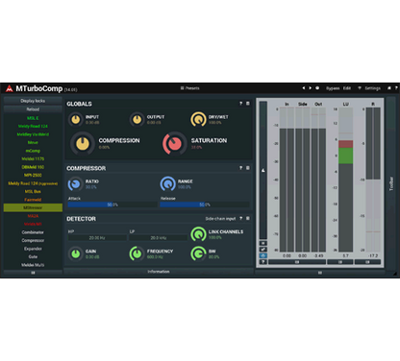The height and width of the screenshot is (361, 400).
Task: Click bar below LU meter
Action: [340, 262]
